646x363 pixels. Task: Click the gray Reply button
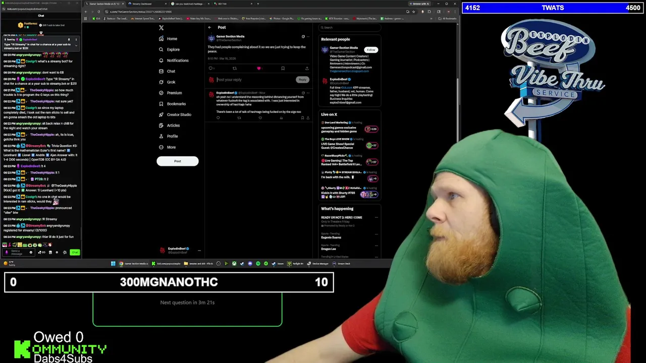tap(303, 80)
